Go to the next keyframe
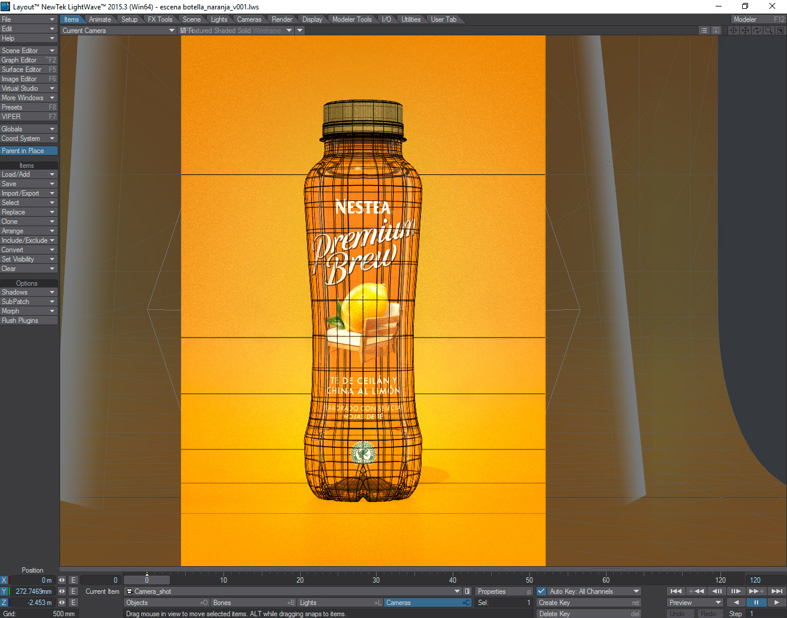The width and height of the screenshot is (787, 618). tap(756, 591)
